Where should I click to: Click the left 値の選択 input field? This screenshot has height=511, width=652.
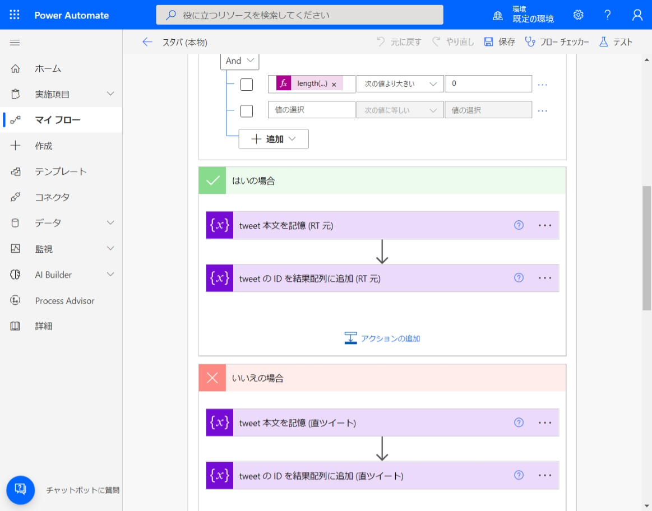coord(312,110)
